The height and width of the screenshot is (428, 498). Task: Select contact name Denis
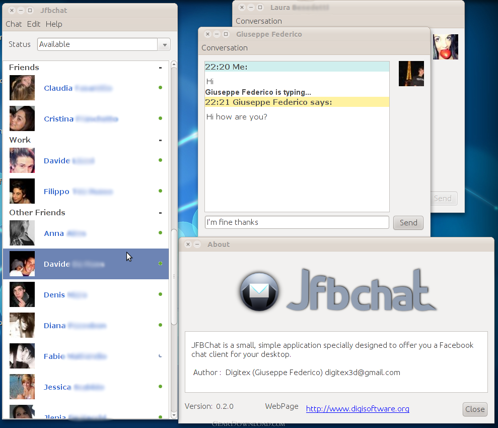click(x=54, y=295)
